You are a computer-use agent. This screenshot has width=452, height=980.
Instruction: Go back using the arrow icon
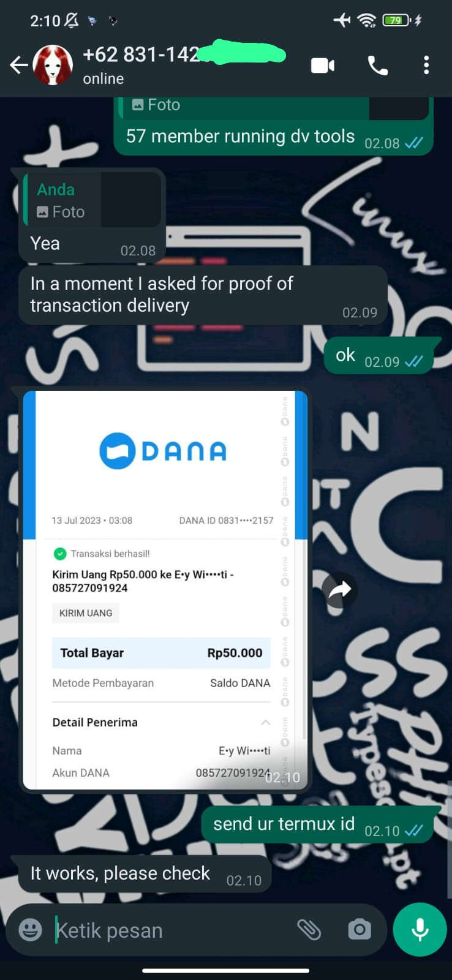[19, 65]
